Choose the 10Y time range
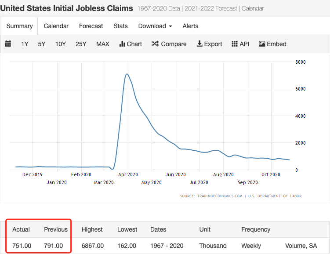The width and height of the screenshot is (330, 254). [x=60, y=44]
